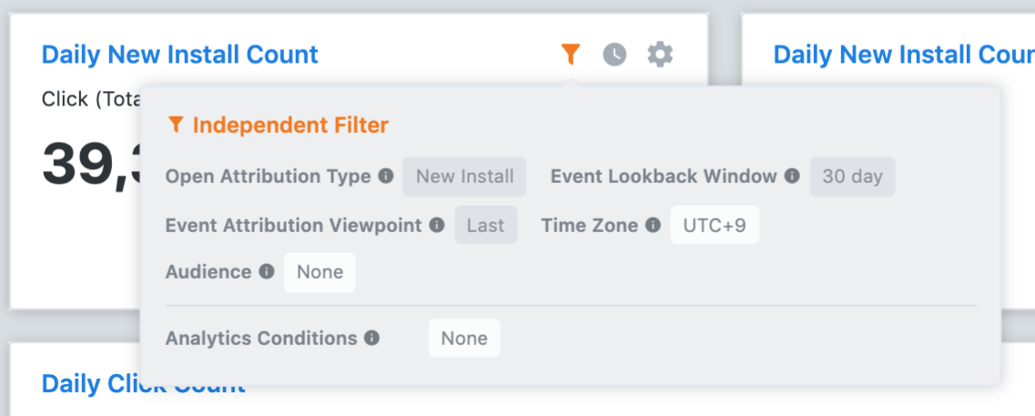
Task: Open the Audience None selector
Action: pyautogui.click(x=320, y=272)
